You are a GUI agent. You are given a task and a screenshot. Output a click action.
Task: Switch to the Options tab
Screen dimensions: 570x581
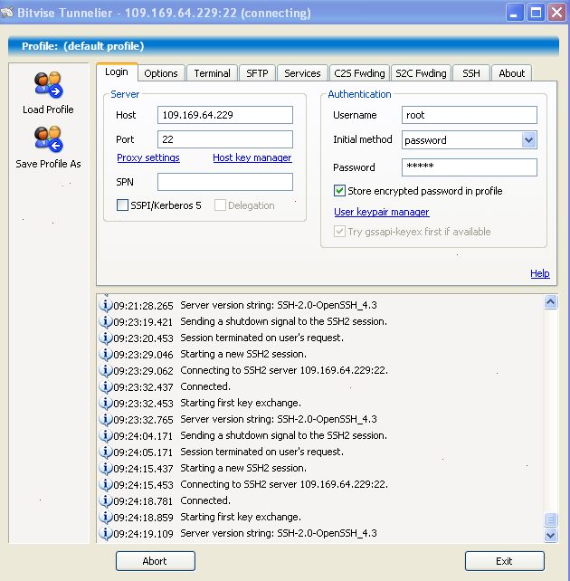coord(161,73)
